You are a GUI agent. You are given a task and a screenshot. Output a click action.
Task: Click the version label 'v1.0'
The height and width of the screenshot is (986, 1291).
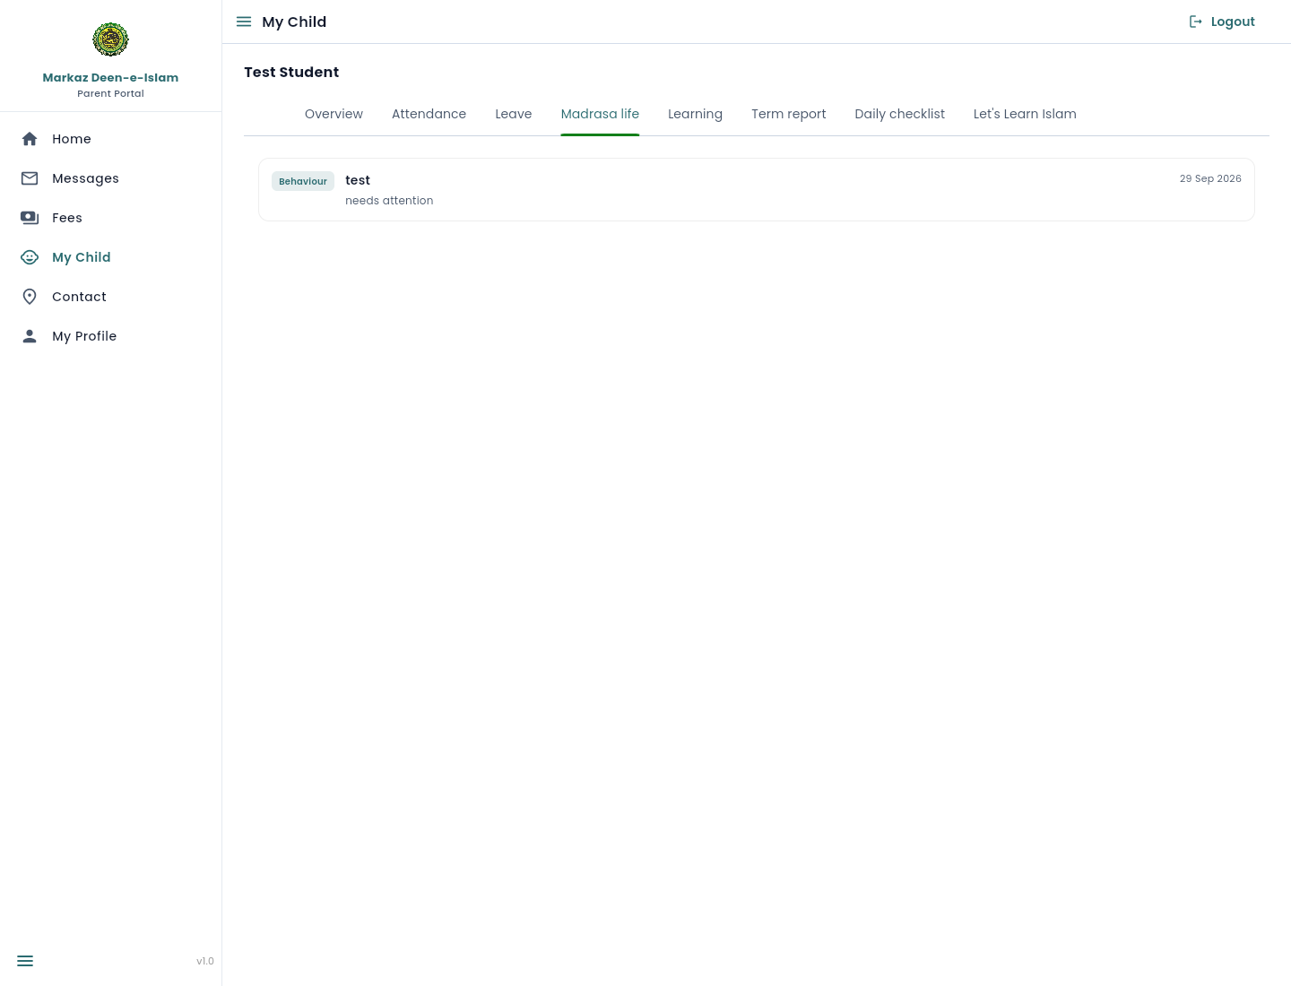(205, 961)
